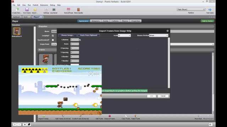This screenshot has height=127, width=227.
Task: Switch to the Dashboard tab
Action: (x=17, y=17)
